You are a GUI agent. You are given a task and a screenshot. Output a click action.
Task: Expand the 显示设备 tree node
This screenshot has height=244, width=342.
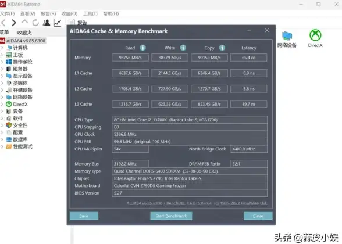(x=2, y=76)
